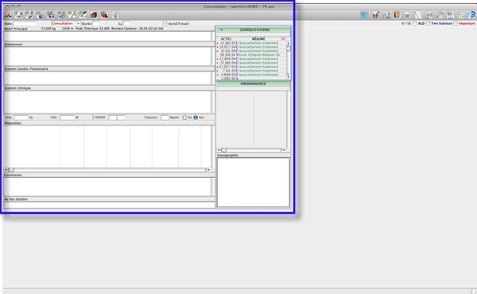Screen dimensions: 477x294
Task: Click the ORDONNANCE header button
Action: click(x=253, y=83)
